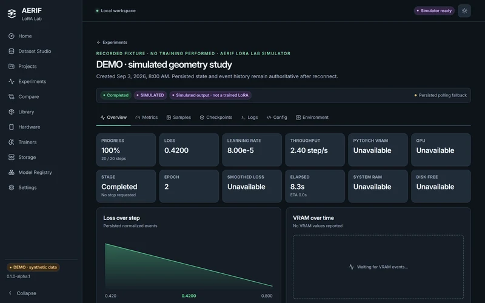485x303 pixels.
Task: Switch to the Metrics tab
Action: [147, 118]
